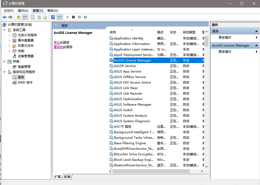The width and height of the screenshot is (260, 185).
Task: Collapse the ArcGIS License Manager actions section
Action: coord(256,45)
